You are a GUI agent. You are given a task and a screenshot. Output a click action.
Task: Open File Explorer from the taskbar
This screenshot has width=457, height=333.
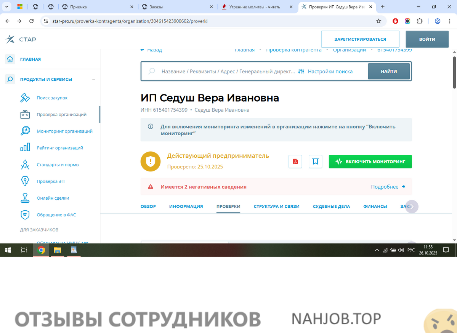click(57, 250)
